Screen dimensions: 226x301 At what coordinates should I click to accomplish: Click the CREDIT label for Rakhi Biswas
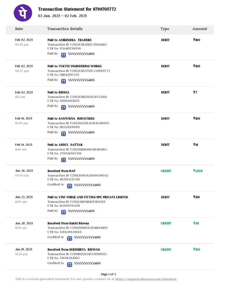(x=166, y=223)
